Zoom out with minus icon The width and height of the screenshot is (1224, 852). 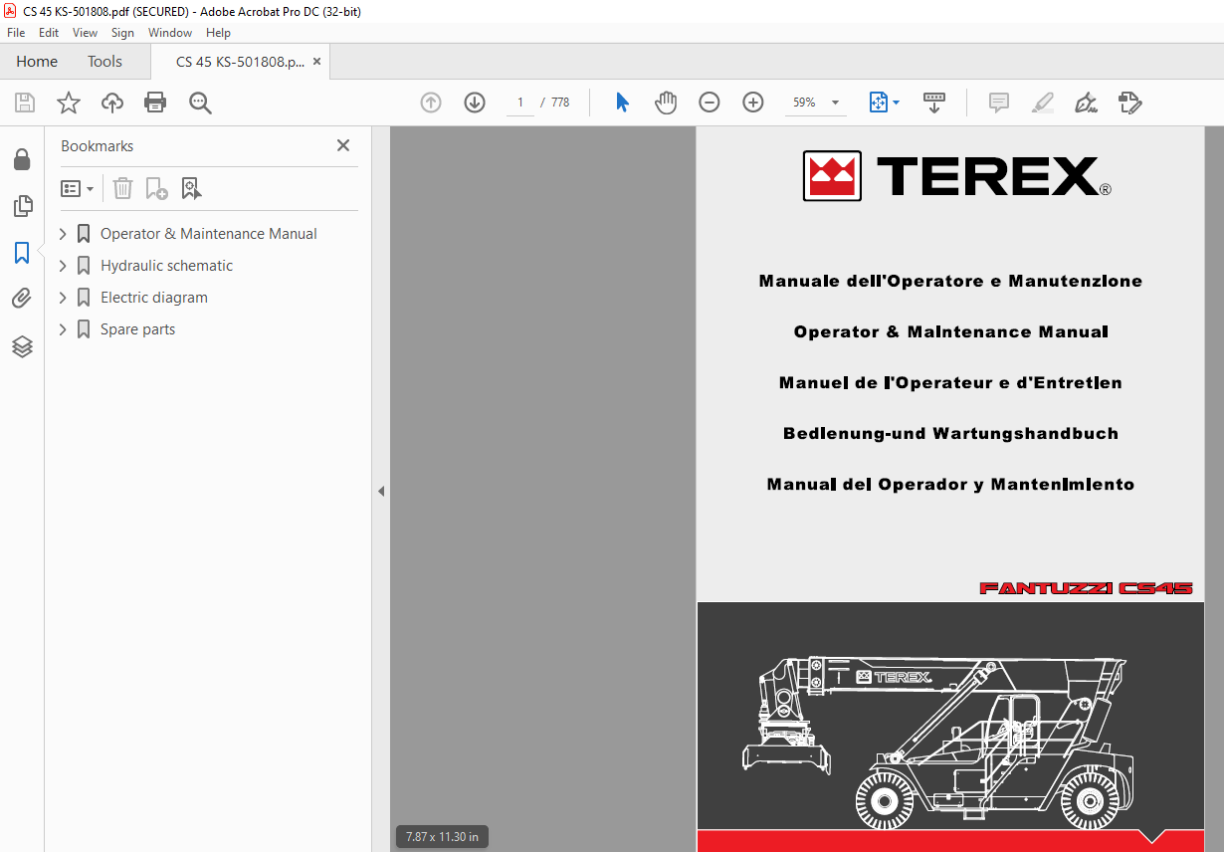click(x=710, y=103)
